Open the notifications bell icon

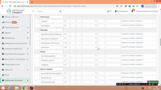pos(132,11)
